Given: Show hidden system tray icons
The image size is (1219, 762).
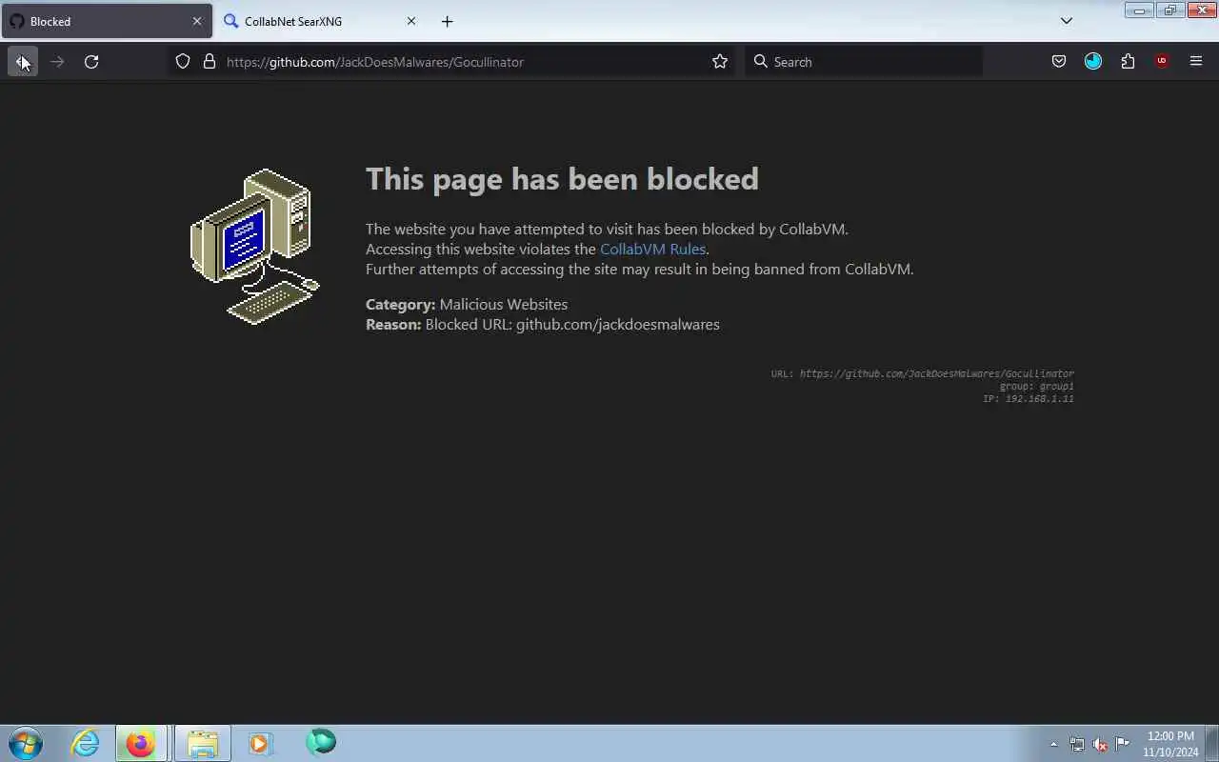Looking at the screenshot, I should (x=1053, y=744).
